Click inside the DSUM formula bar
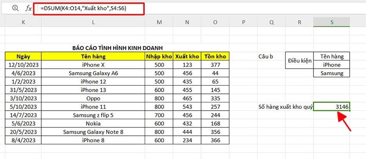 (x=89, y=9)
